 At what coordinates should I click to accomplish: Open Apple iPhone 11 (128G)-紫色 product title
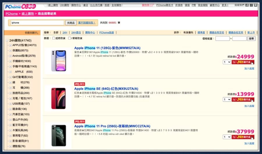(107, 48)
